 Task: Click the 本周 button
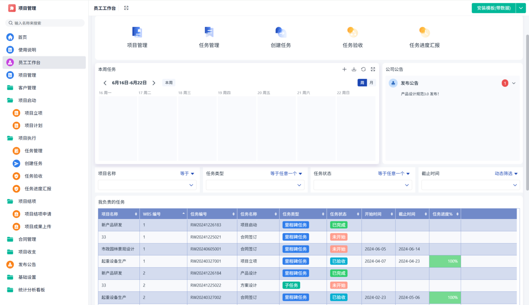click(x=169, y=83)
